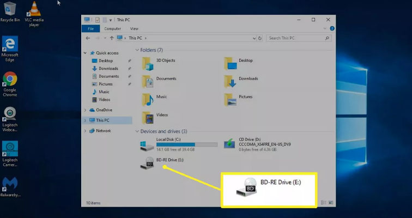
Task: Collapse the Devices and drives group
Action: (x=137, y=131)
